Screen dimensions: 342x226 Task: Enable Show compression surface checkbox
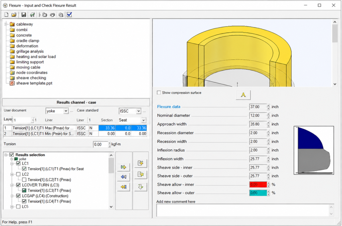(x=159, y=93)
